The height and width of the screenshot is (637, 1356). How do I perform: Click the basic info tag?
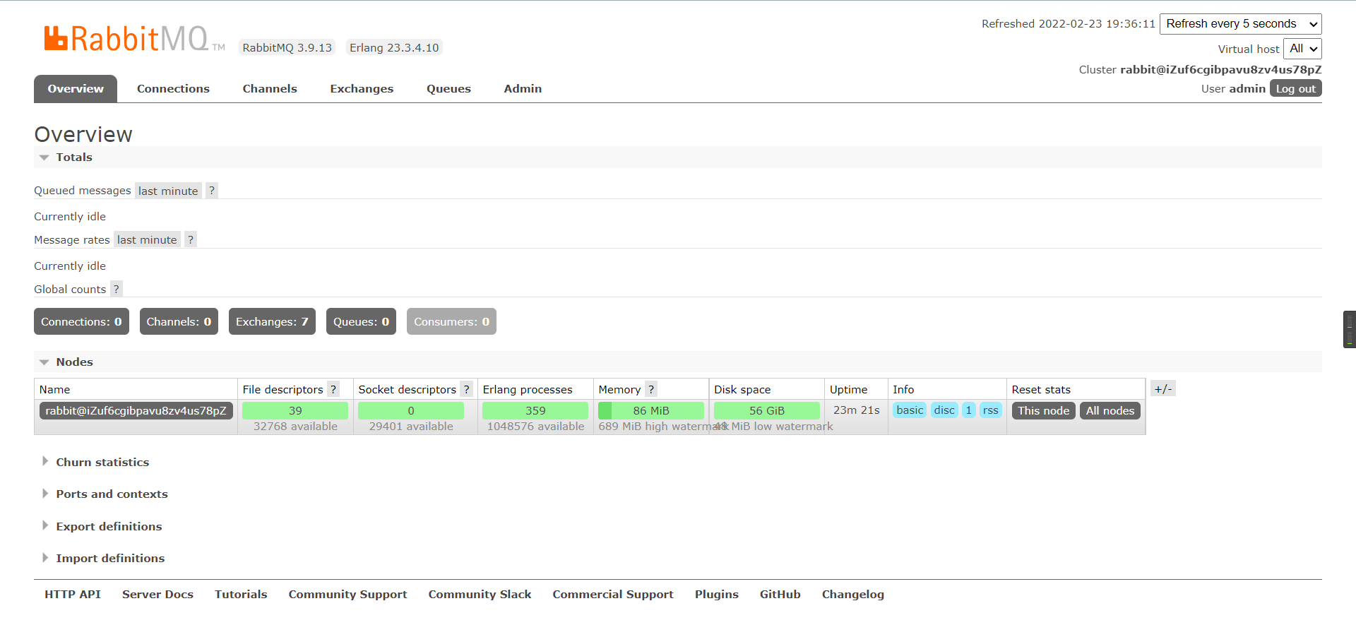point(910,410)
